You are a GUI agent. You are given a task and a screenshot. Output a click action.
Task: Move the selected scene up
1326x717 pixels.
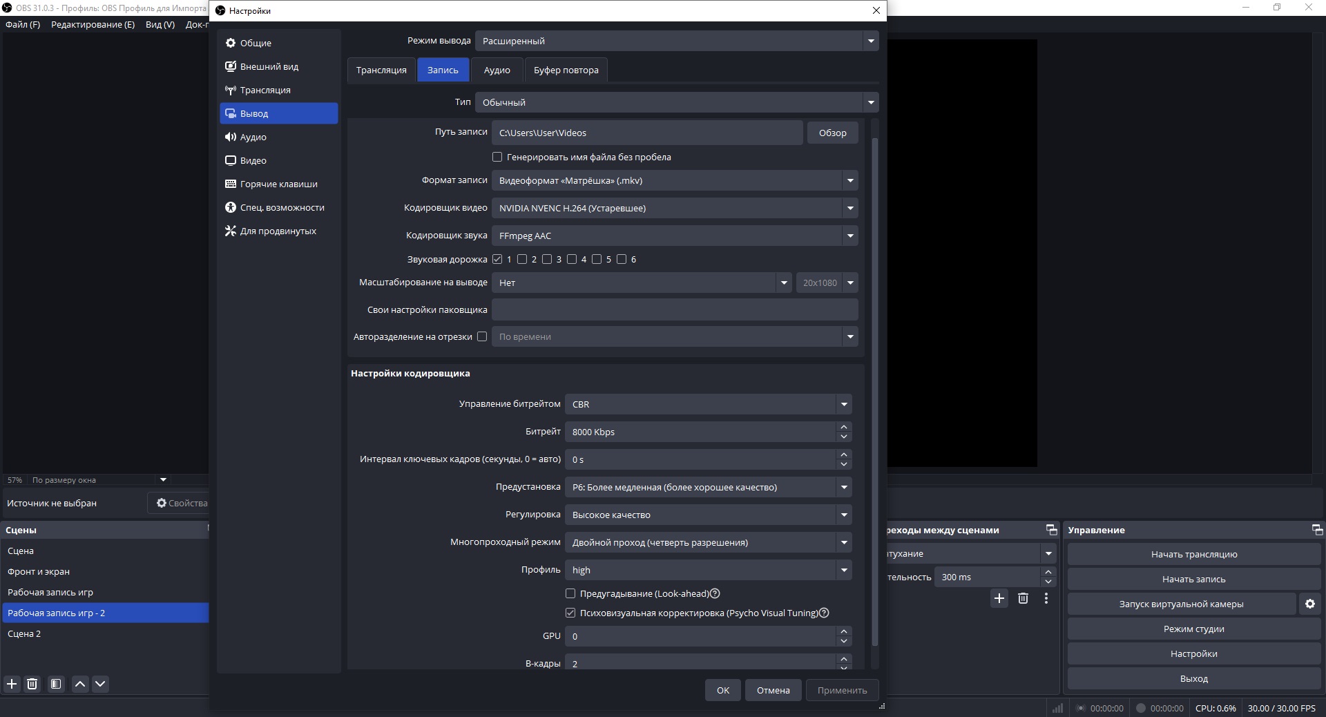pos(80,684)
